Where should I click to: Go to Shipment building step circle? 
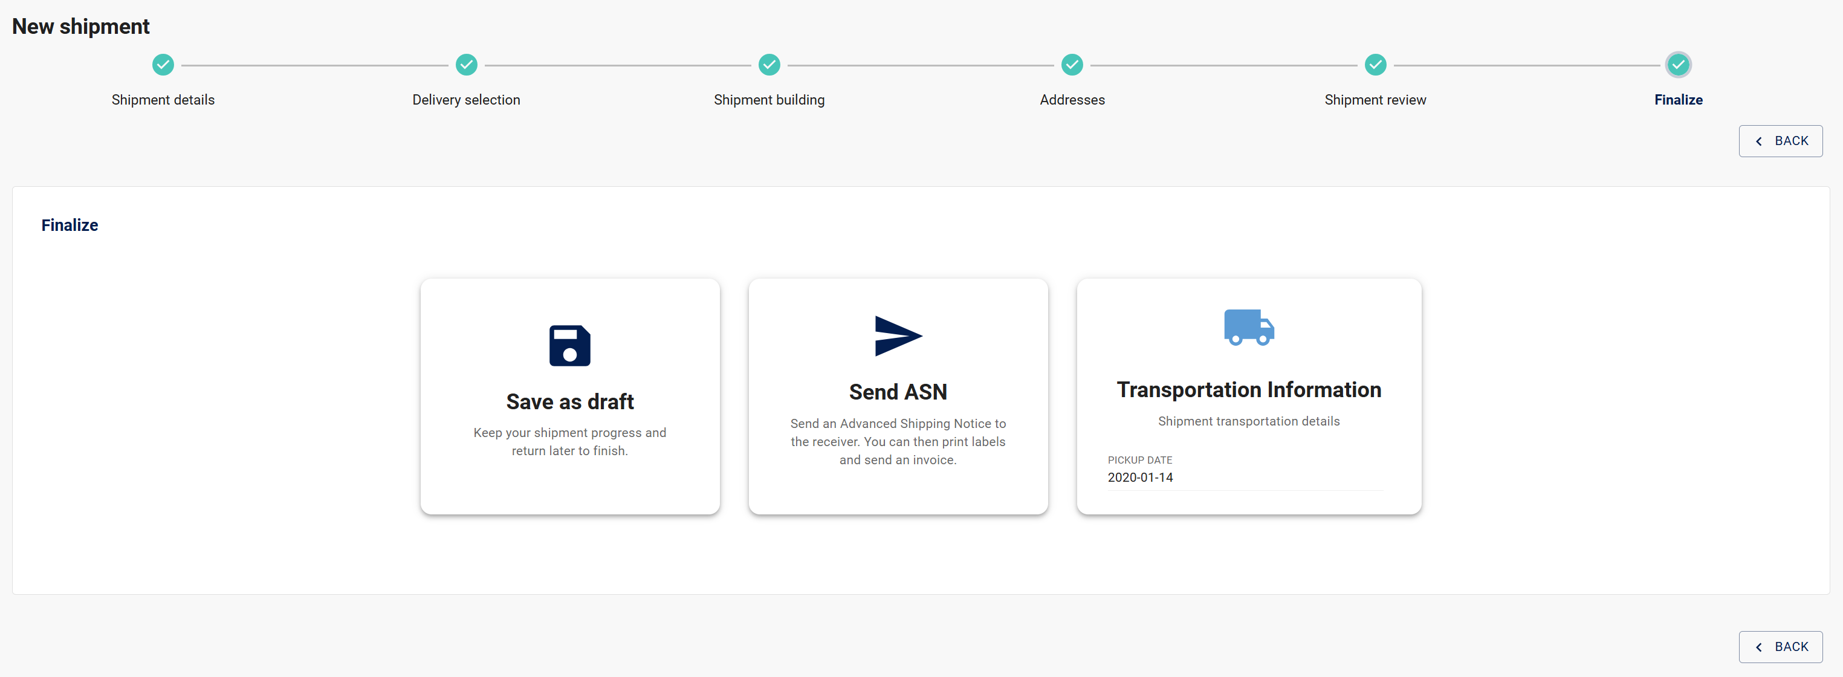click(x=769, y=65)
